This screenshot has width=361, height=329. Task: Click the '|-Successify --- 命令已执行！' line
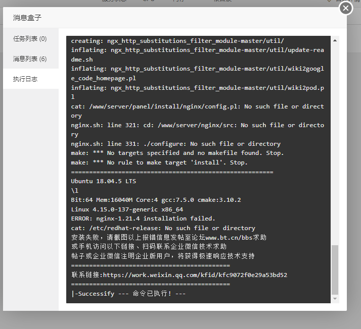point(128,294)
